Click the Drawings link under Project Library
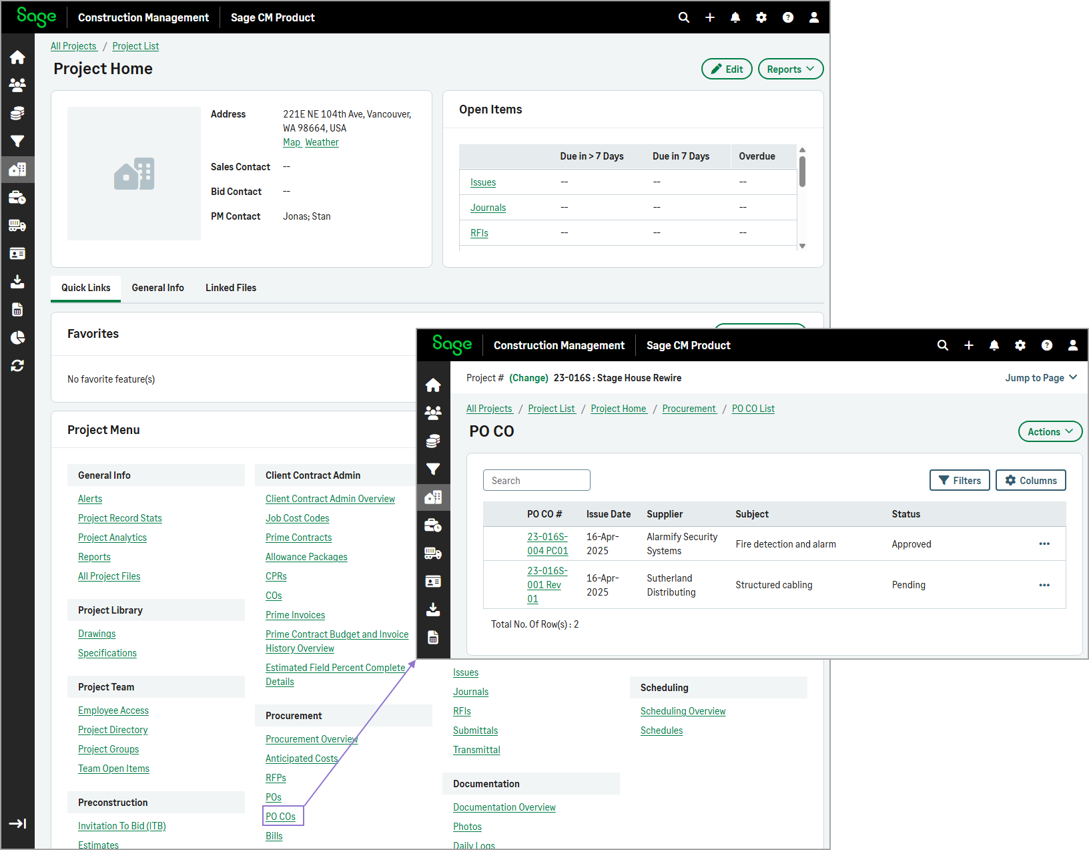This screenshot has height=850, width=1089. (x=97, y=634)
